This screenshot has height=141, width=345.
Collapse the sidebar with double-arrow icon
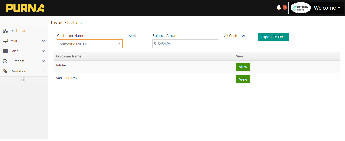24,80
